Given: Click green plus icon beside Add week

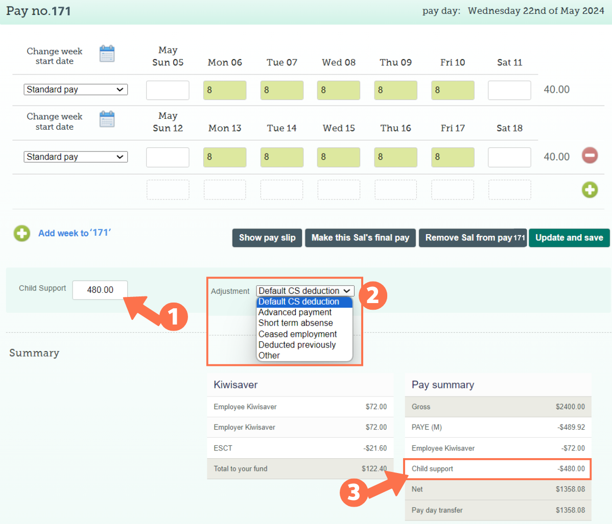Looking at the screenshot, I should tap(21, 234).
